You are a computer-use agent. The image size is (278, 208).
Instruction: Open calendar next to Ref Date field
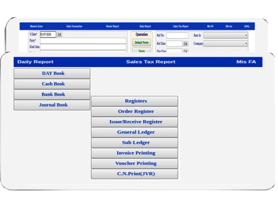(185, 44)
